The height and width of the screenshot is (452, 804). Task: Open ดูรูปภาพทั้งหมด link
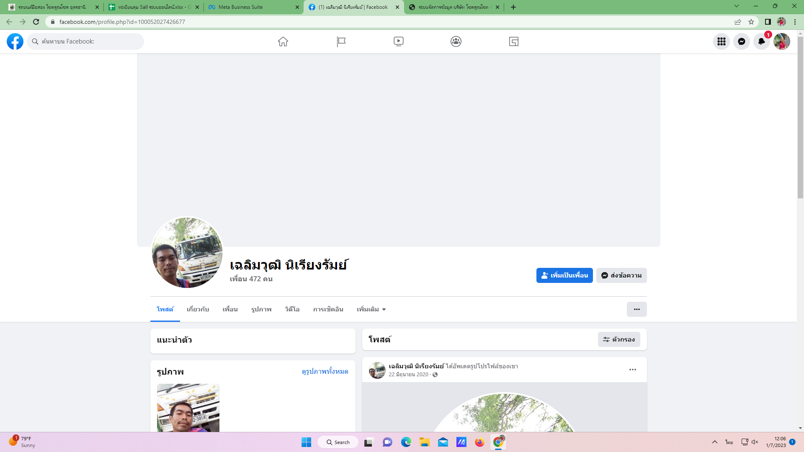(325, 372)
